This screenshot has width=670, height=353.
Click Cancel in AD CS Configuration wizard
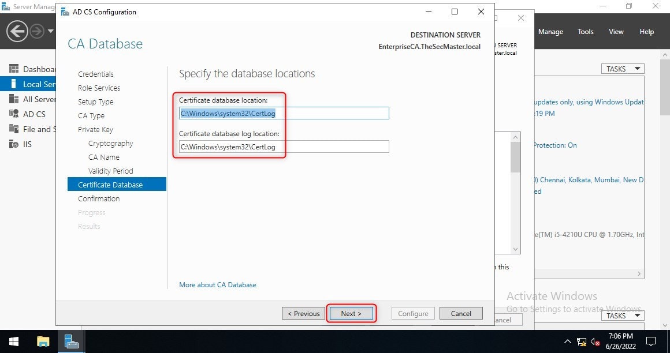click(461, 313)
